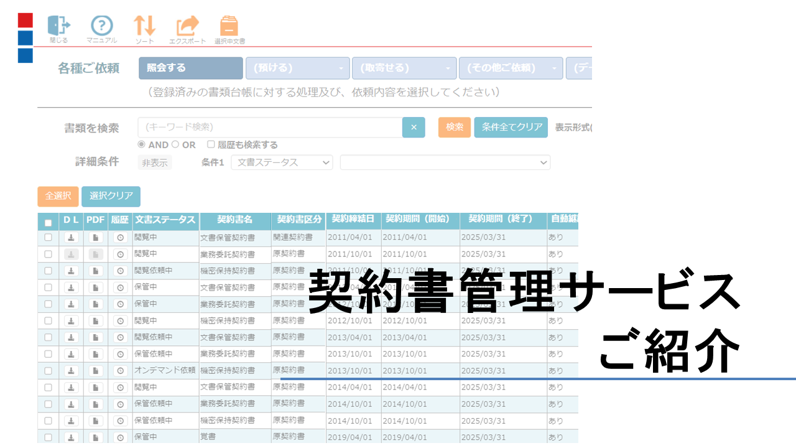
Task: Select the 照会する tab
Action: coord(190,68)
